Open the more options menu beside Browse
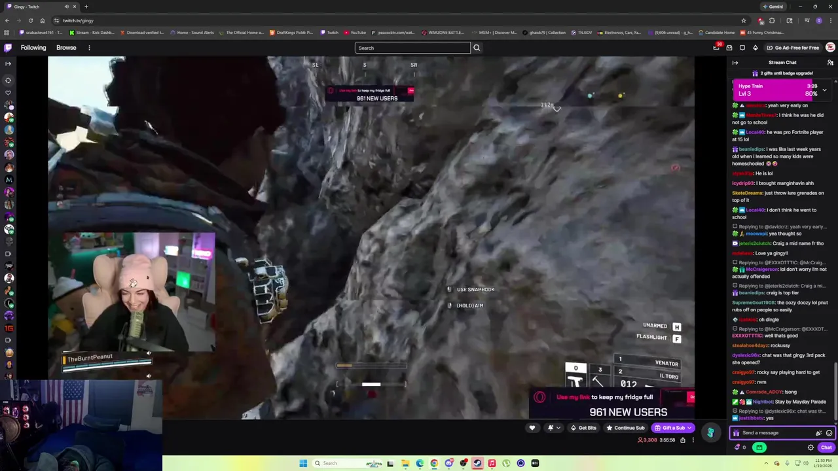The width and height of the screenshot is (838, 471). pyautogui.click(x=89, y=48)
